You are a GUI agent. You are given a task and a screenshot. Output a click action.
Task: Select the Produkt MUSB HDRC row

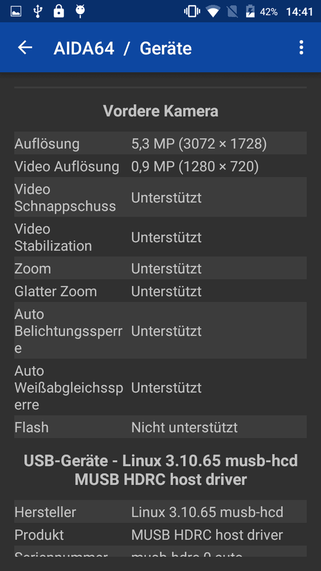pos(160,535)
